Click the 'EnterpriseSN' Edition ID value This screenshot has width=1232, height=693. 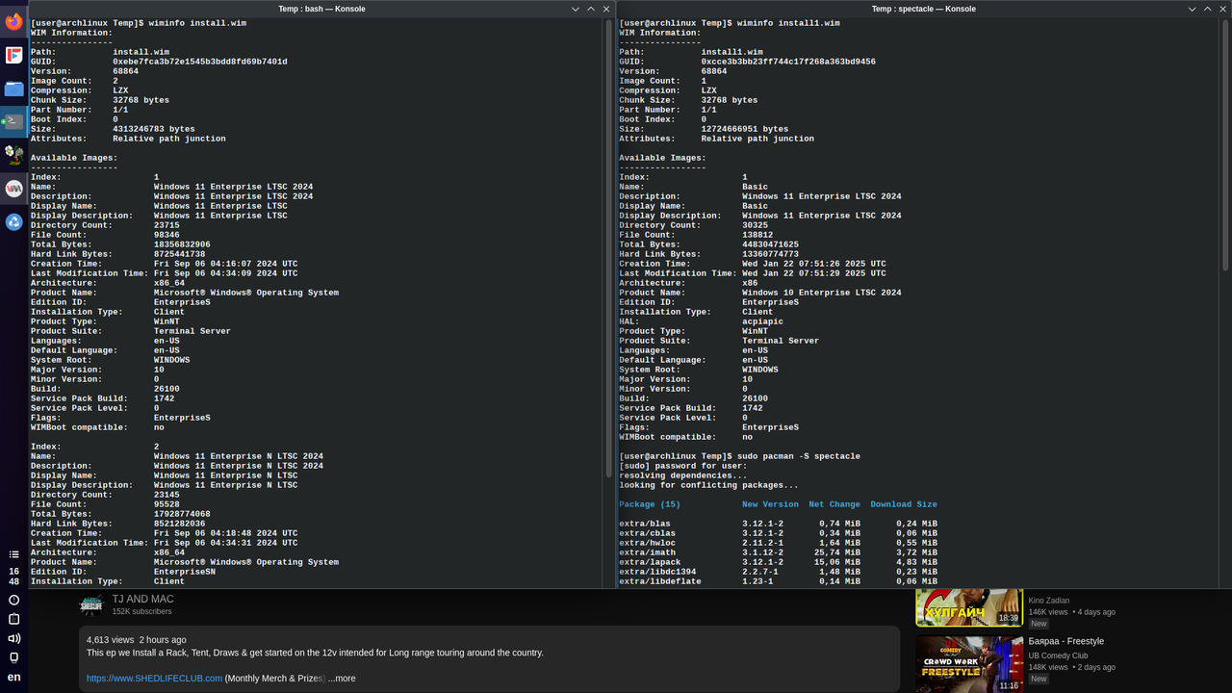[185, 572]
